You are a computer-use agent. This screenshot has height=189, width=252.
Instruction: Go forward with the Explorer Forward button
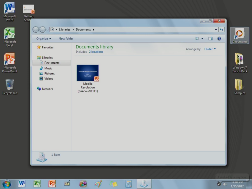tap(42, 30)
